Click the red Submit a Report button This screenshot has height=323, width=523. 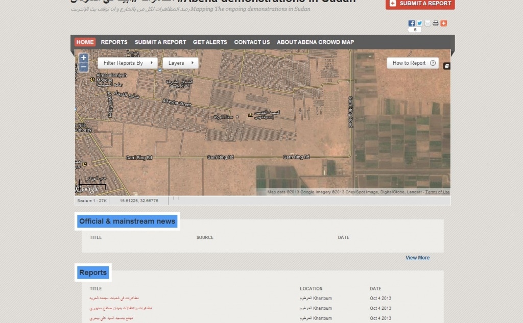[x=420, y=4]
